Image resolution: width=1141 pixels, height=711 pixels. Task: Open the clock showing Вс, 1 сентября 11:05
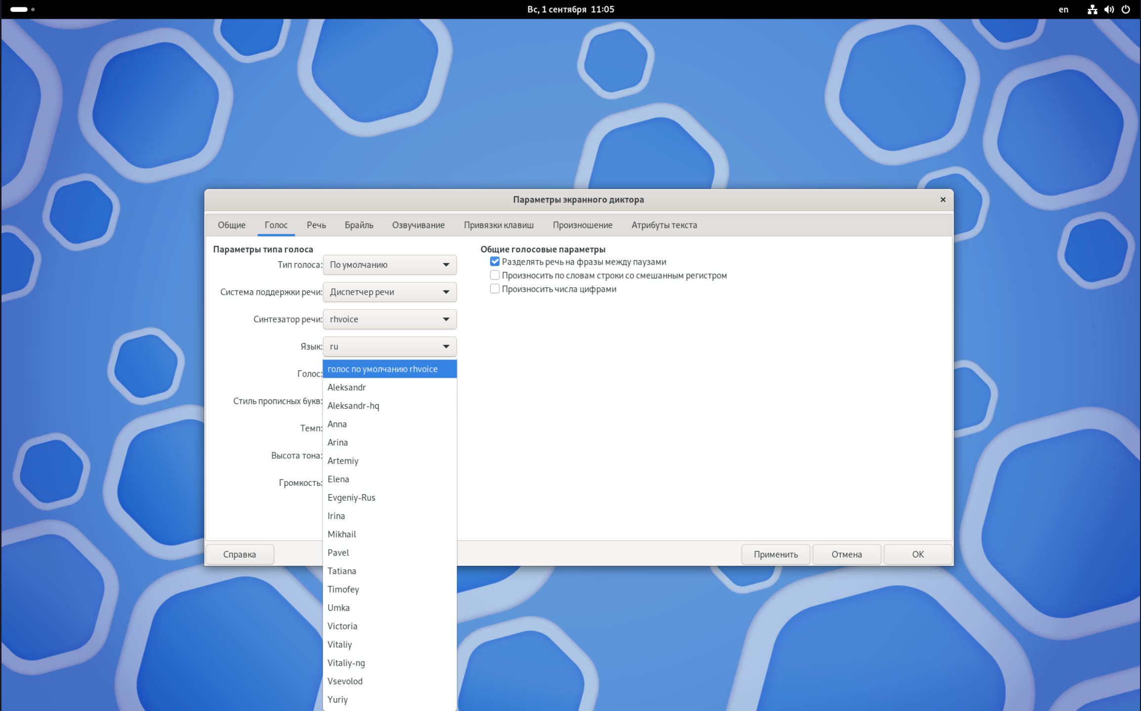pos(571,9)
